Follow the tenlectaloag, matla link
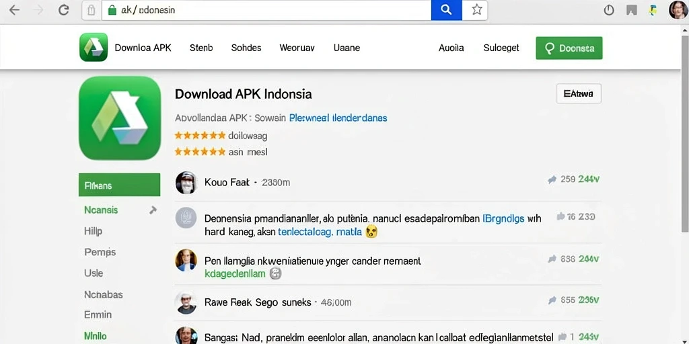This screenshot has width=689, height=344. pyautogui.click(x=320, y=232)
